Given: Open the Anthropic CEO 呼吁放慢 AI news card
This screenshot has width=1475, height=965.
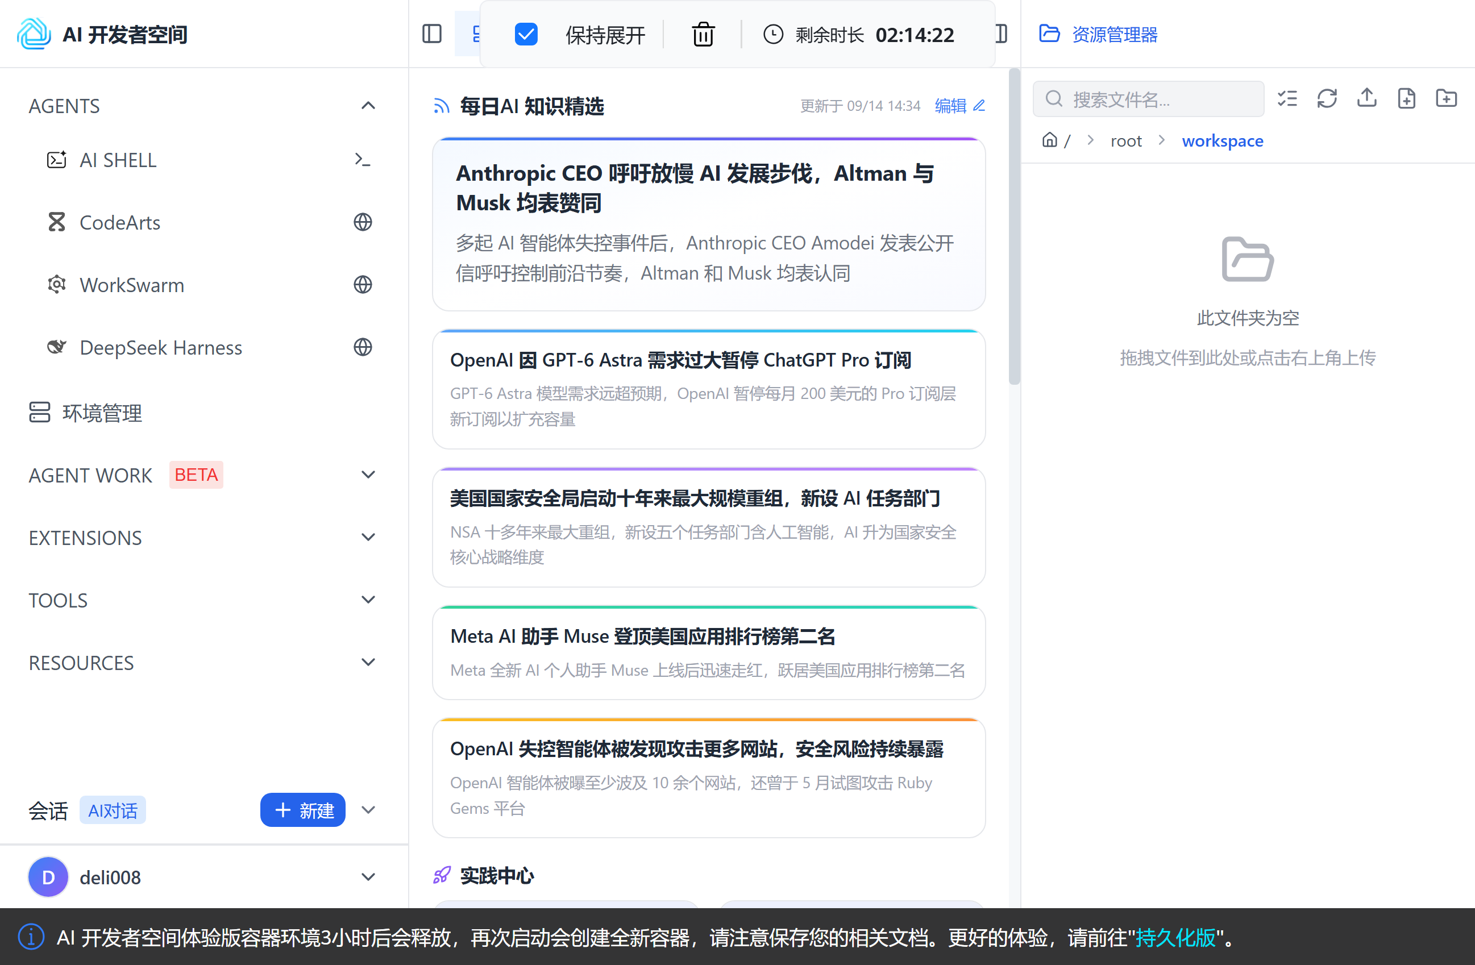Looking at the screenshot, I should [708, 224].
